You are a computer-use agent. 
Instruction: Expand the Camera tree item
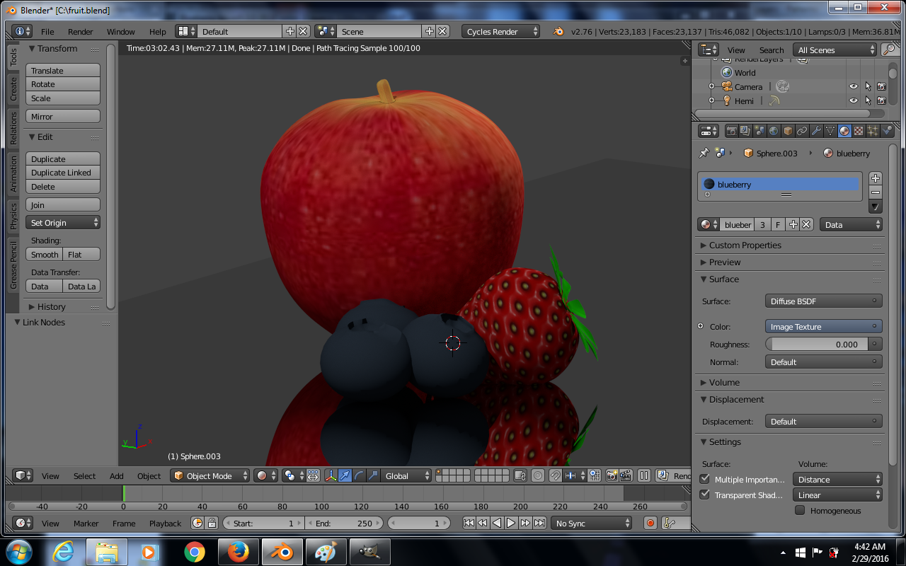(x=711, y=86)
